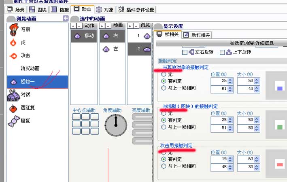This screenshot has height=182, width=287.
Task: Click the center cell of 中心点辅助 grid
Action: [x=85, y=124]
